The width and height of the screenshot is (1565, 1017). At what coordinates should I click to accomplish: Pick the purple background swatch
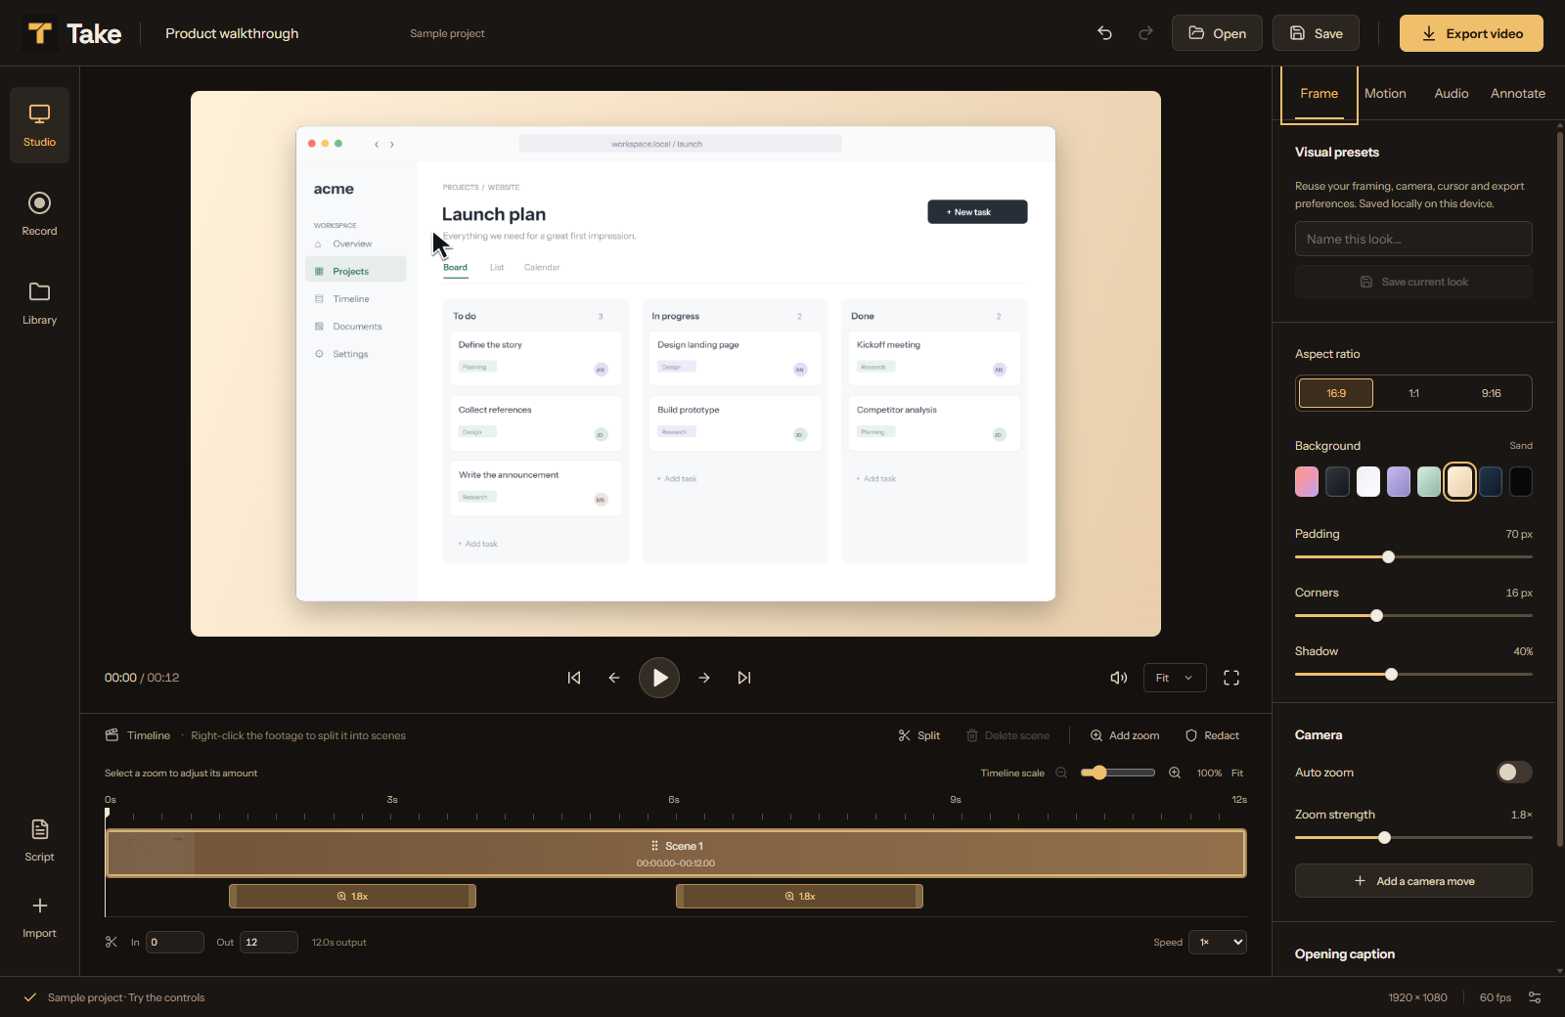point(1399,481)
